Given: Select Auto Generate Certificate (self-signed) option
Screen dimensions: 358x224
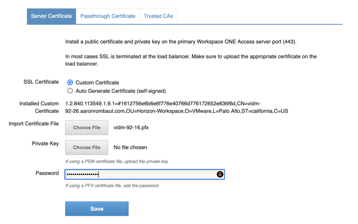Looking at the screenshot, I should 70,91.
